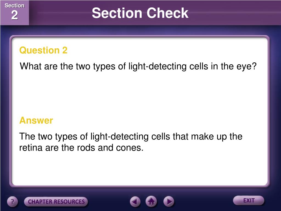The width and height of the screenshot is (281, 211).
Task: Click the yellow Answer heading
Action: (36, 120)
